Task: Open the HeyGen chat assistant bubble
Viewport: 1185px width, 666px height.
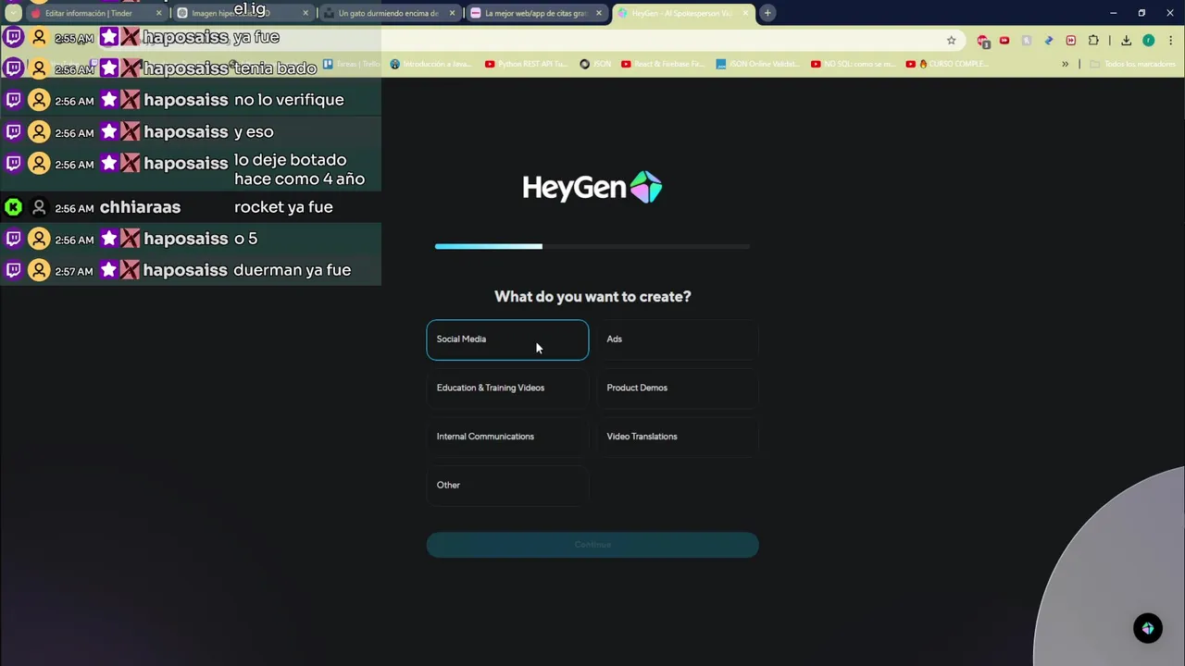Action: click(x=1148, y=629)
